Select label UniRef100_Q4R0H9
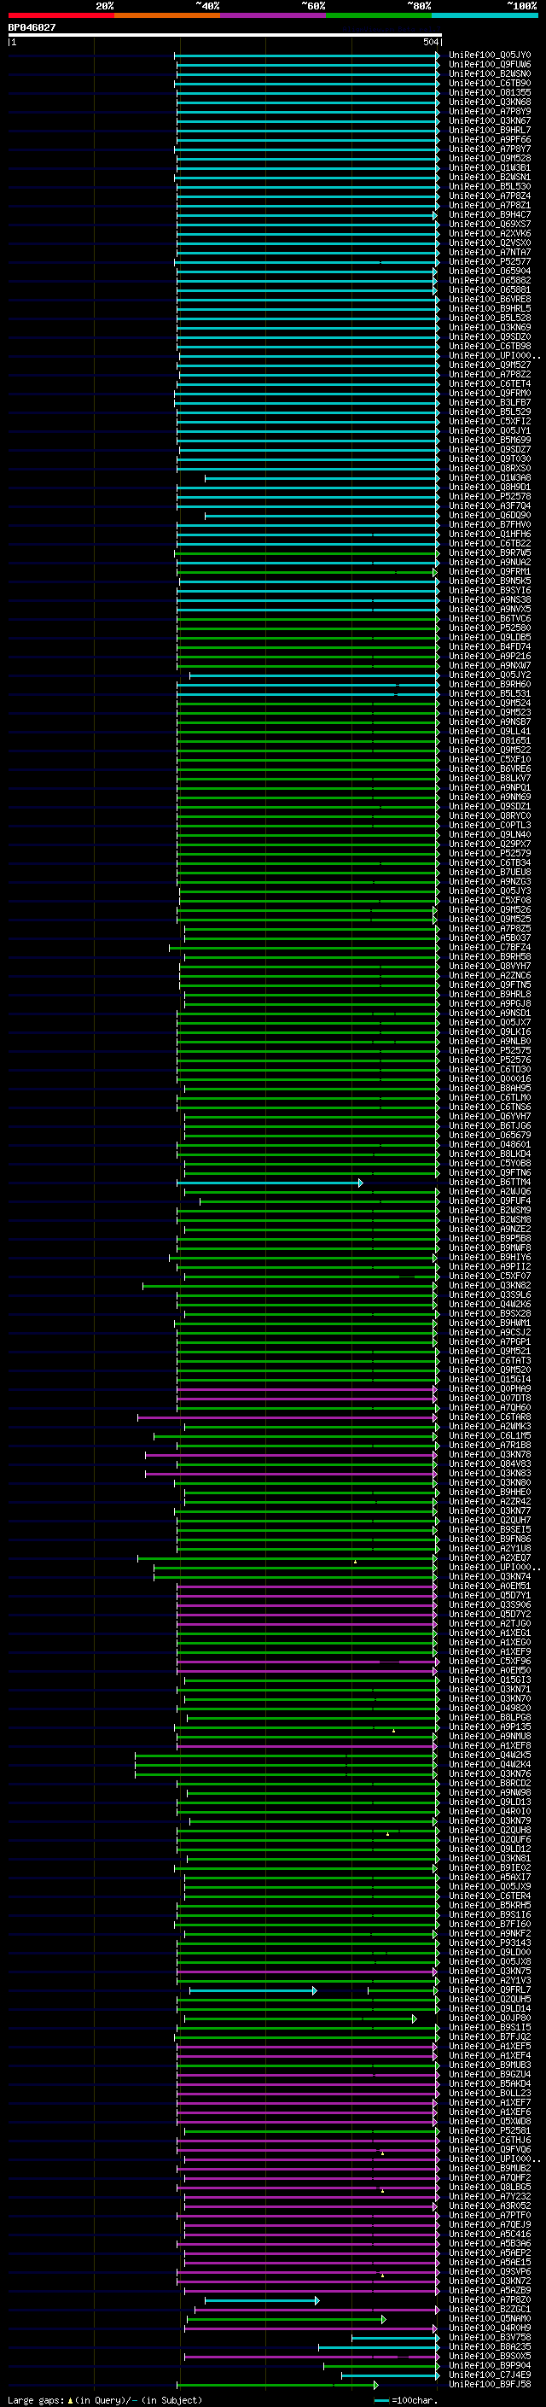Image resolution: width=546 pixels, height=2407 pixels. 489,2328
